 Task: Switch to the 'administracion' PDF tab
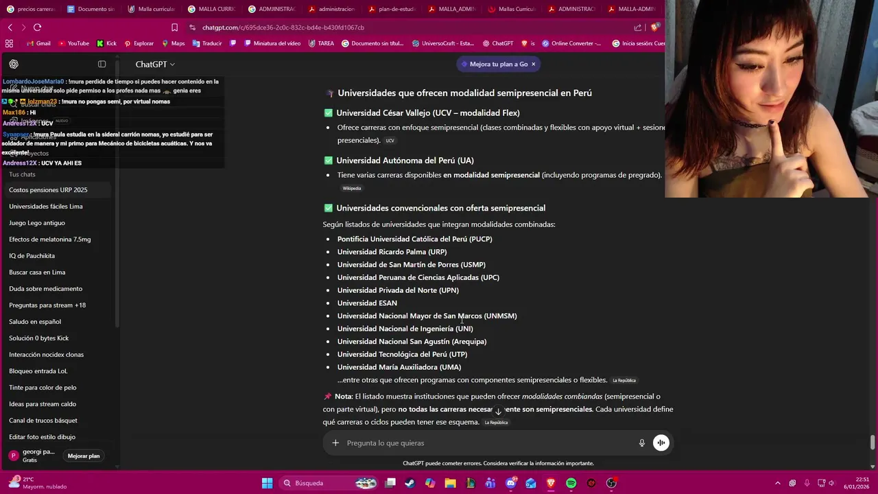pyautogui.click(x=330, y=9)
